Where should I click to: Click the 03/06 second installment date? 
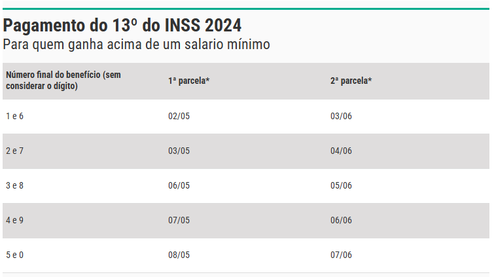click(341, 117)
